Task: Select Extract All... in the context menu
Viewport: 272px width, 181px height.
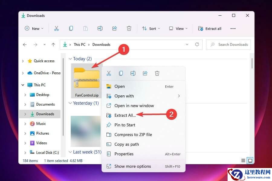Action: [x=144, y=115]
